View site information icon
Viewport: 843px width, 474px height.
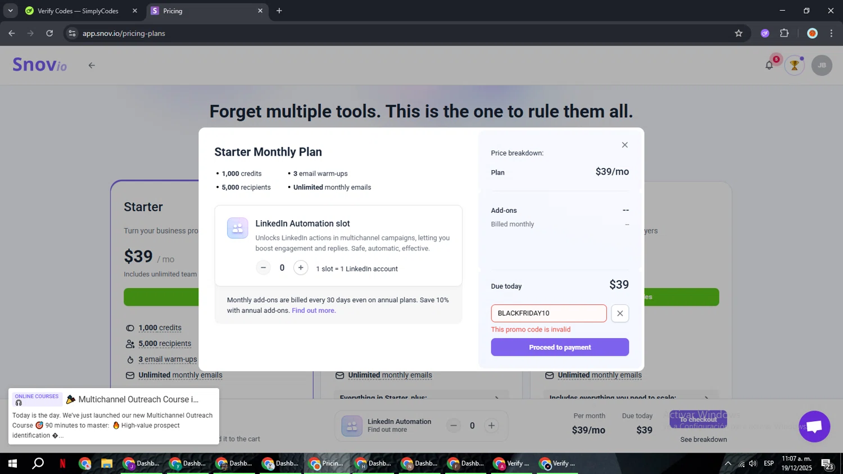tap(71, 33)
